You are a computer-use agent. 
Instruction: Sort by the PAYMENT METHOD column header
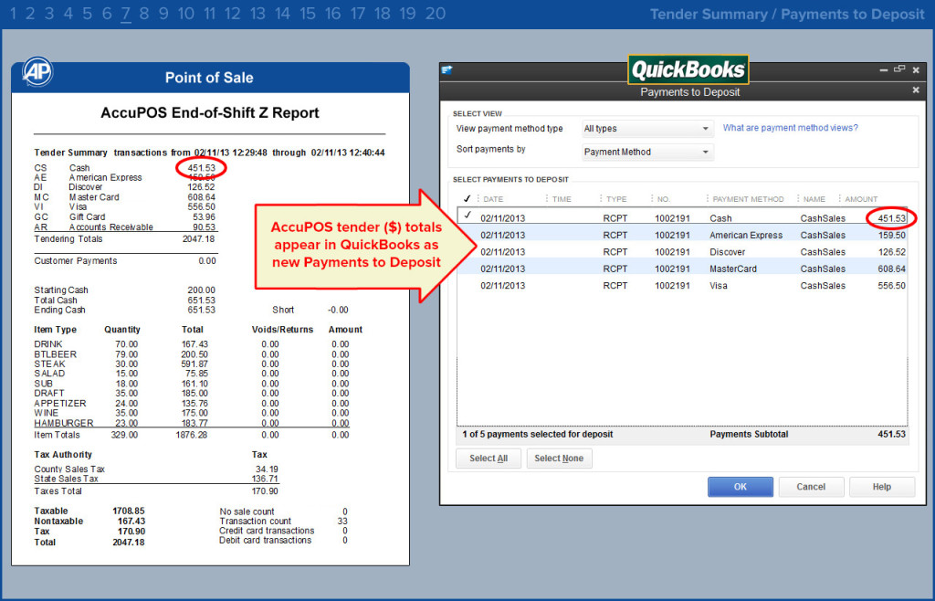[x=749, y=199]
